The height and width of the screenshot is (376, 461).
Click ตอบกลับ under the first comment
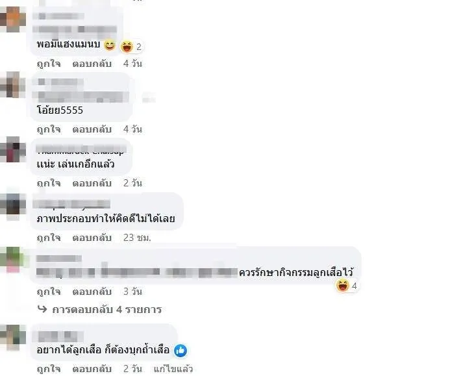(92, 63)
